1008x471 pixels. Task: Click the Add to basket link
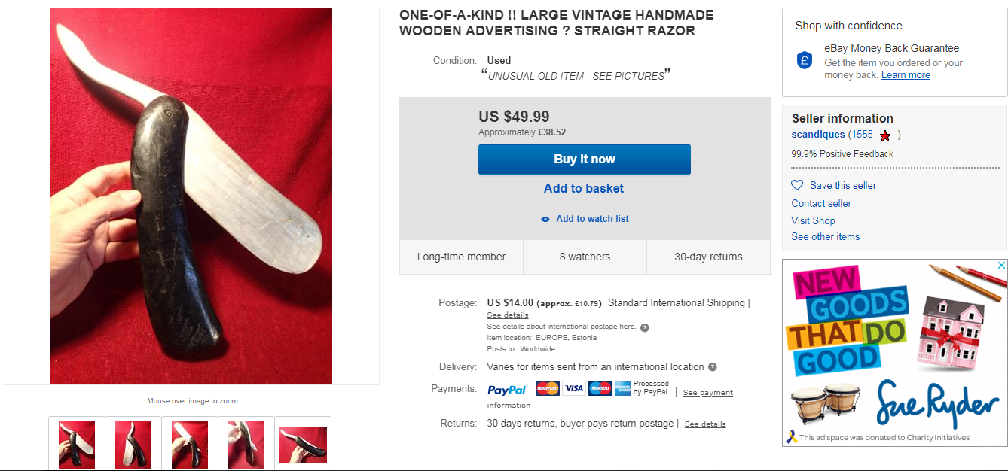coord(584,188)
